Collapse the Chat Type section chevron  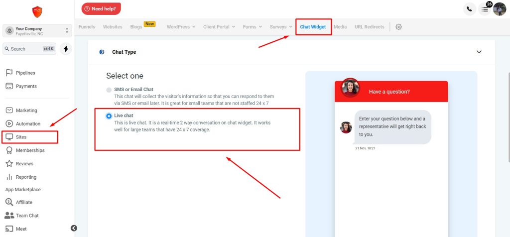pos(479,52)
